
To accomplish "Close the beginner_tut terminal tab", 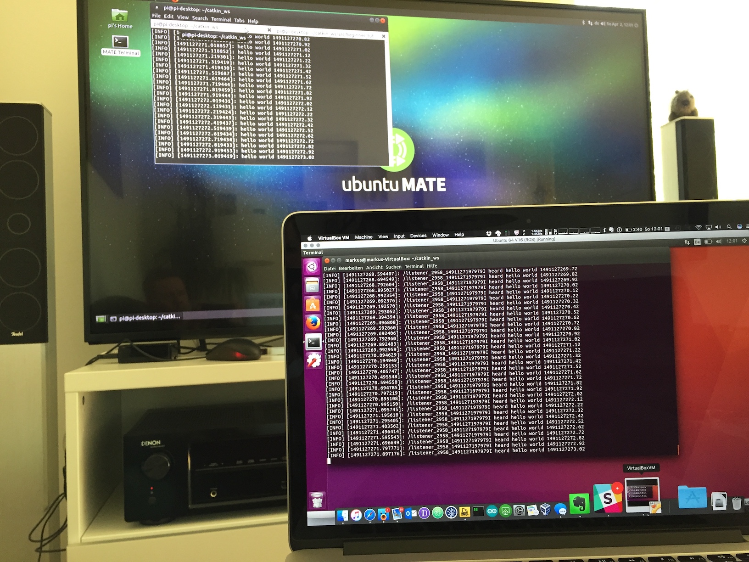I will point(384,36).
